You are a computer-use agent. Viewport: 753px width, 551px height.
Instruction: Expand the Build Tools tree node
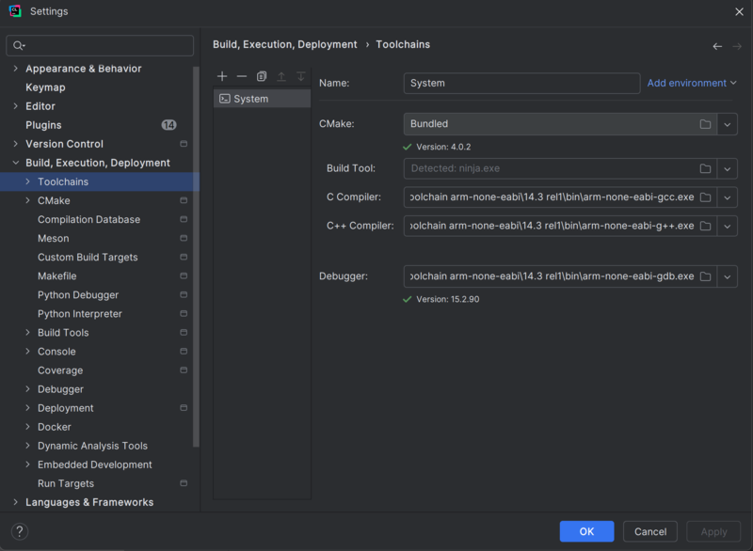click(27, 333)
